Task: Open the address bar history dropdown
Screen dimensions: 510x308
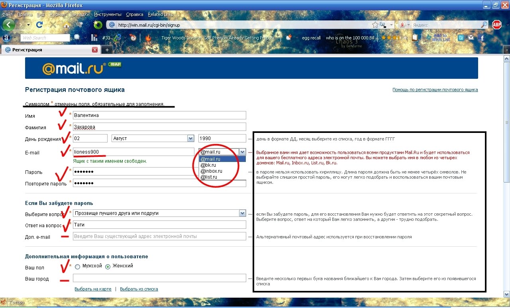Action: pyautogui.click(x=391, y=25)
